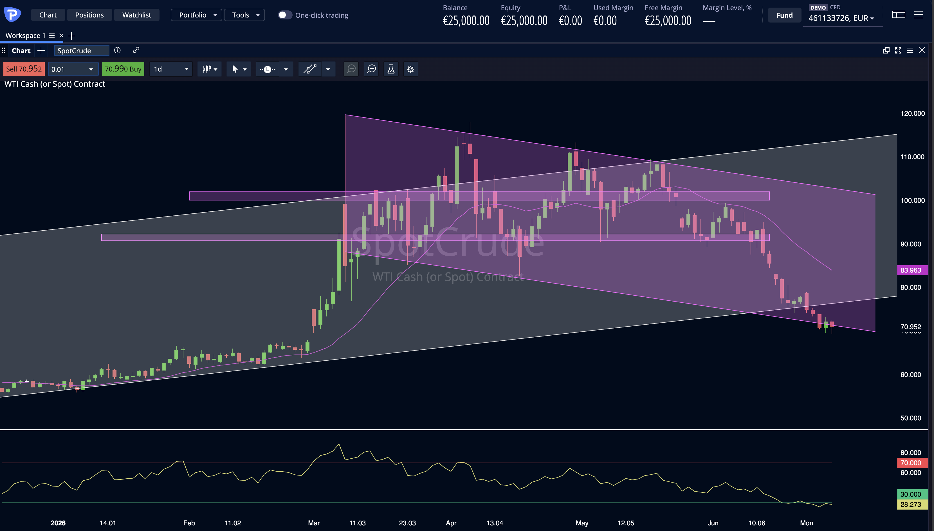Toggle the chart fullscreen icon
This screenshot has height=531, width=934.
pos(898,50)
